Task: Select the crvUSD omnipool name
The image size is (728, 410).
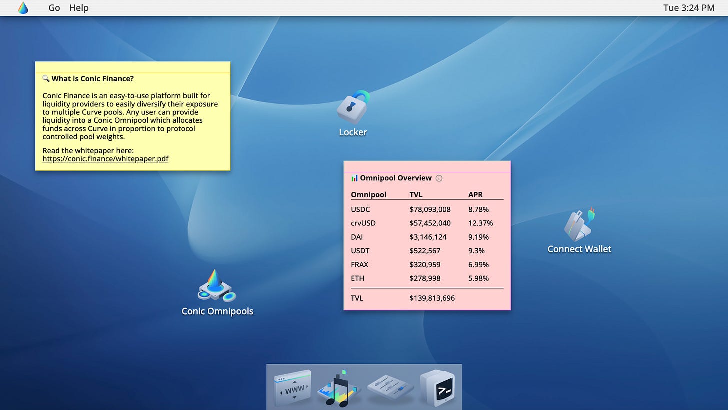Action: [363, 223]
